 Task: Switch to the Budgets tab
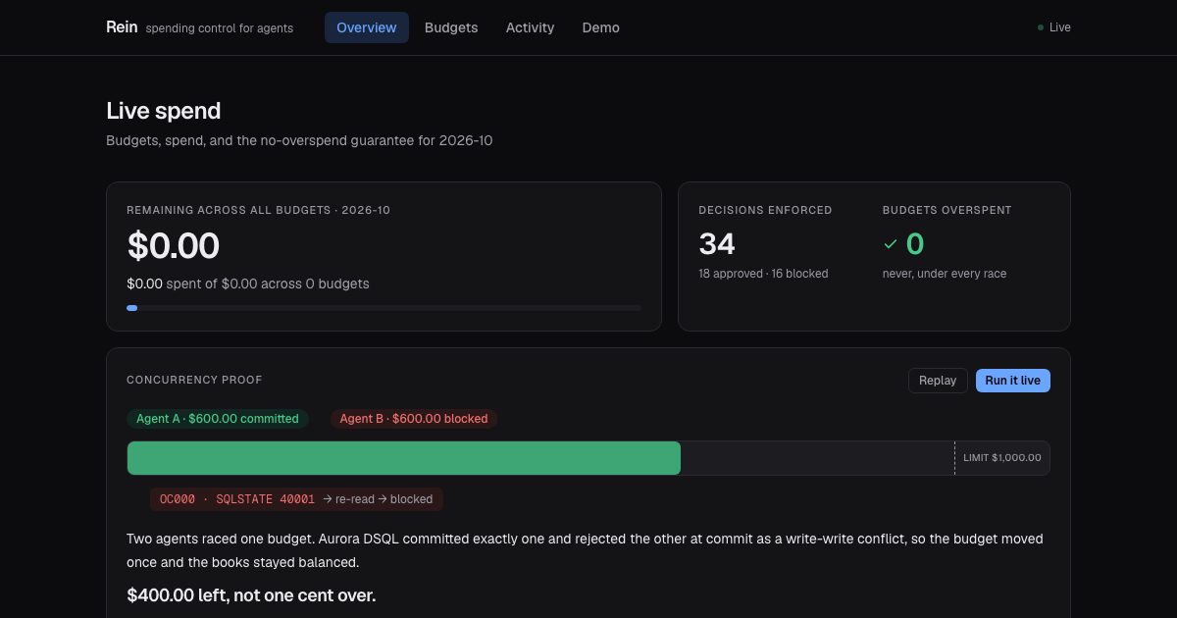[x=451, y=27]
